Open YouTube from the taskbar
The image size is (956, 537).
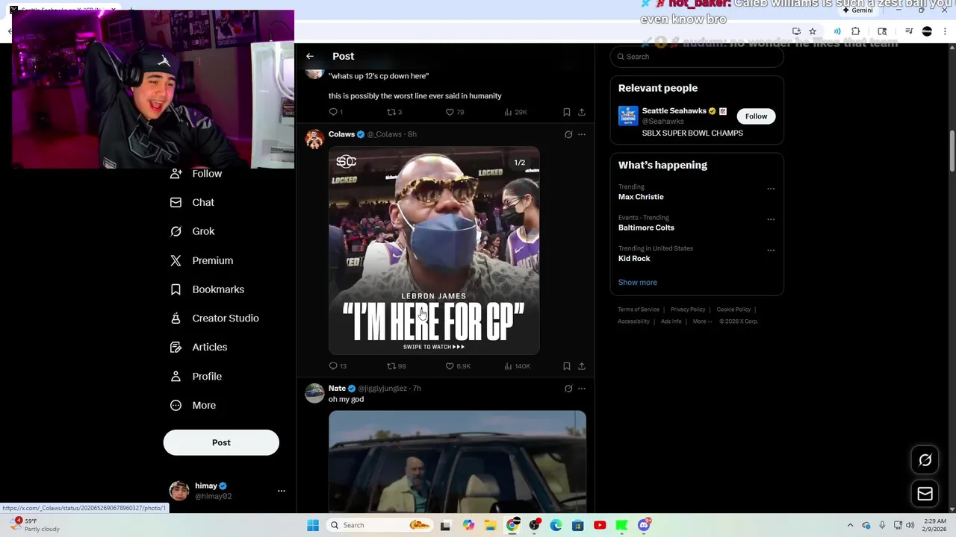click(x=600, y=525)
